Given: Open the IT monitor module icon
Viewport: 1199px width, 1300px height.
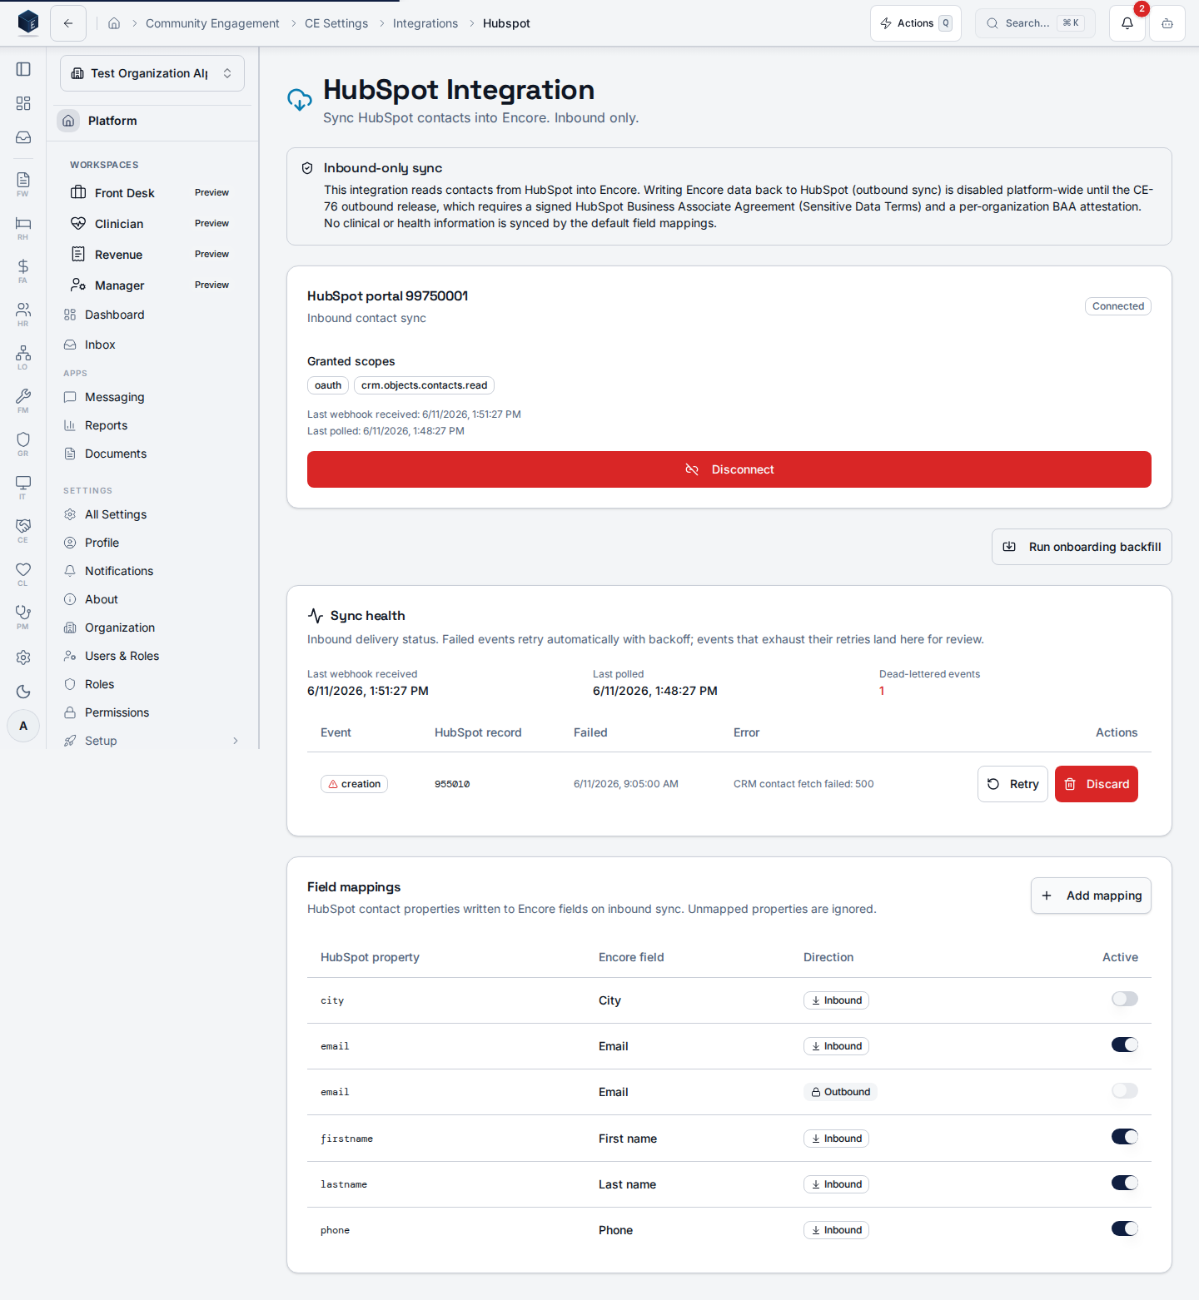Looking at the screenshot, I should click(x=23, y=487).
